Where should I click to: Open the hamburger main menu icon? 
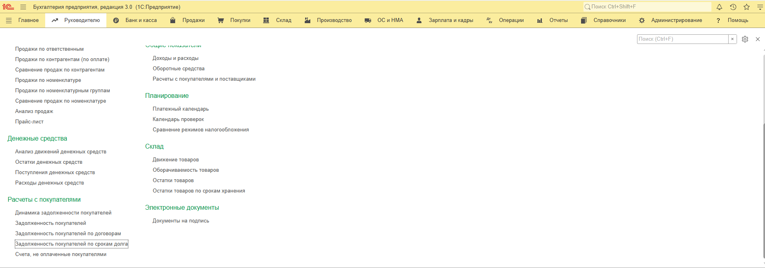tap(23, 7)
